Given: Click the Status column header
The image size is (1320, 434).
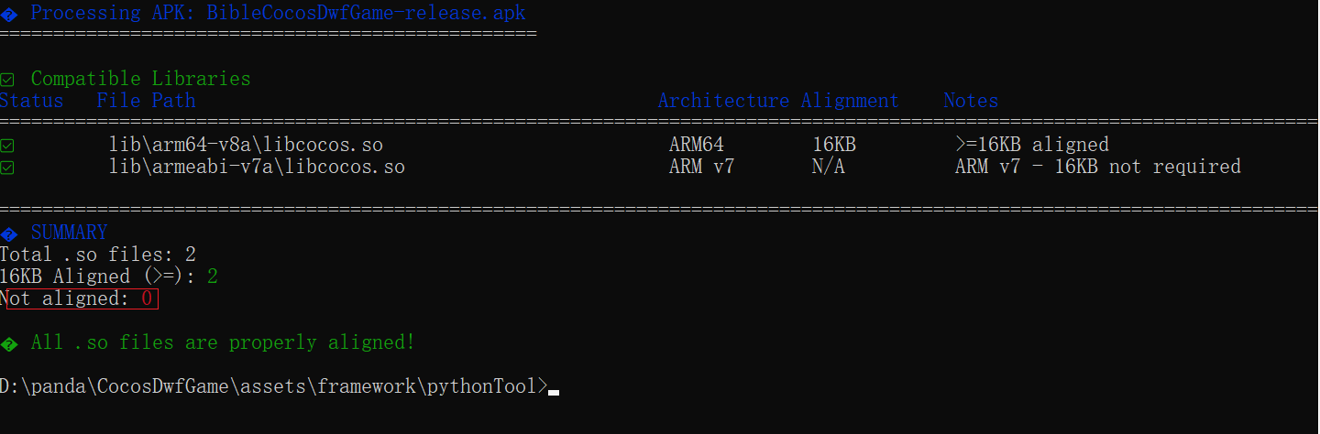Looking at the screenshot, I should click(32, 101).
